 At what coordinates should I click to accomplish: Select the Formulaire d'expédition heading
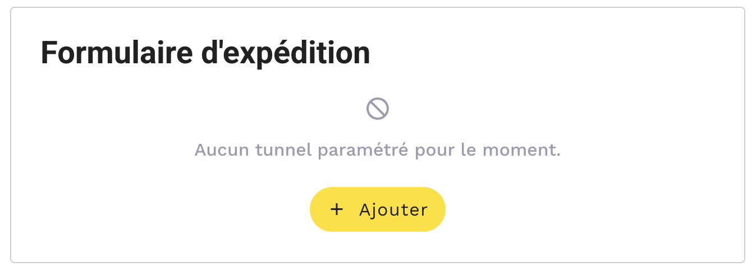pos(205,54)
